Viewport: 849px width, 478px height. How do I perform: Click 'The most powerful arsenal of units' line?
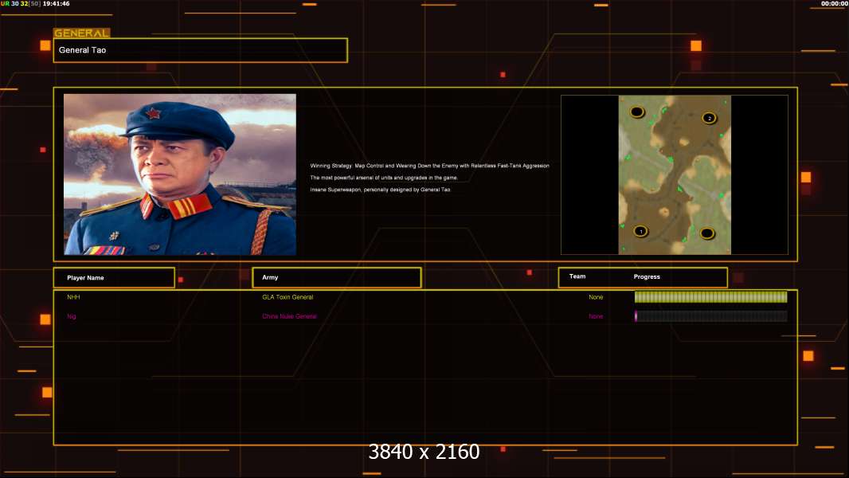(384, 178)
